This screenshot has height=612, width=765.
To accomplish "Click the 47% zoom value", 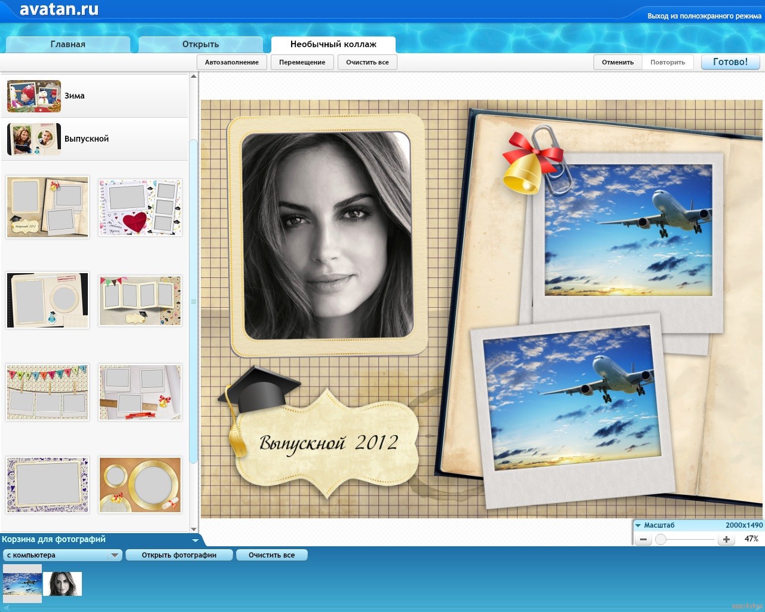I will tap(751, 539).
